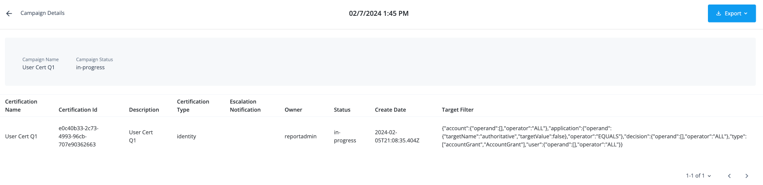Screen dimensions: 763x185
Task: Sort by Certification Name column header
Action: point(21,106)
